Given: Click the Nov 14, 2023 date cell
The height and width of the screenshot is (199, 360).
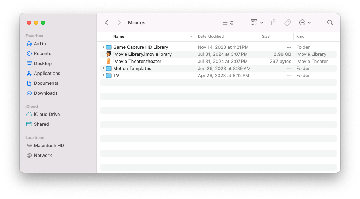Looking at the screenshot, I should pyautogui.click(x=223, y=47).
